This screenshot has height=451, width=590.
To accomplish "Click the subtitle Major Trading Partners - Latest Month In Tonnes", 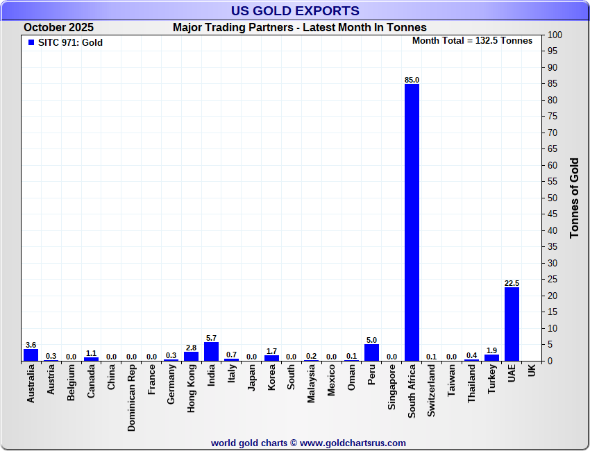I will pos(300,28).
